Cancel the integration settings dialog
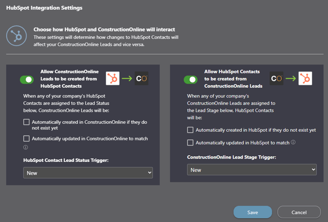 tap(299, 212)
